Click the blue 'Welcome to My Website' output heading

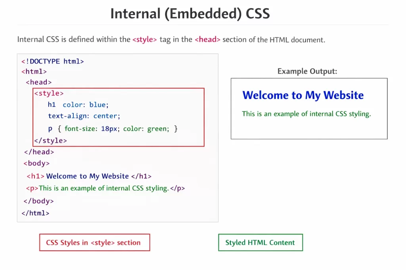tap(303, 95)
